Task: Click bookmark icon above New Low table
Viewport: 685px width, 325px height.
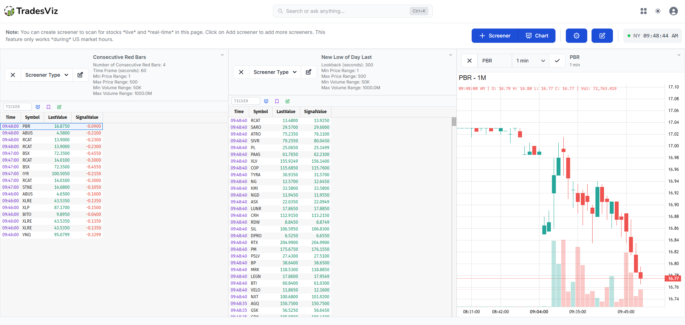Action: 277,101
